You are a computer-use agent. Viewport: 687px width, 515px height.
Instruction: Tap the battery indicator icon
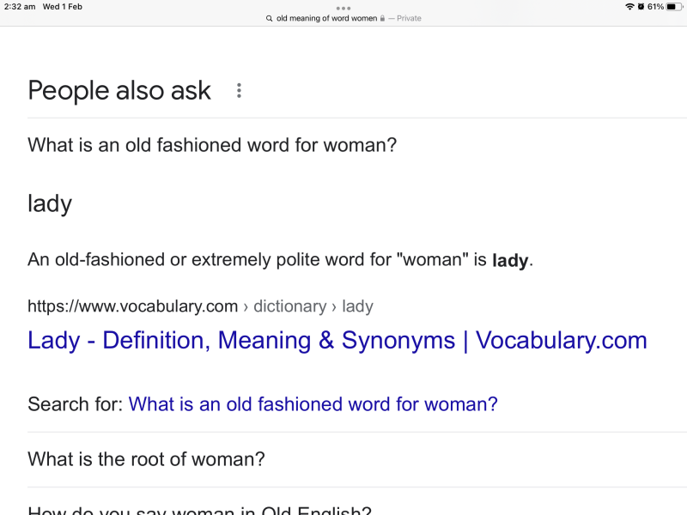674,7
